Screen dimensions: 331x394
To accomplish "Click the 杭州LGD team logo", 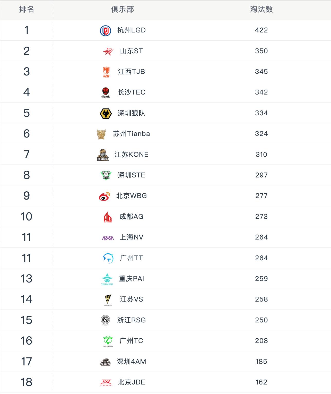I will point(106,31).
